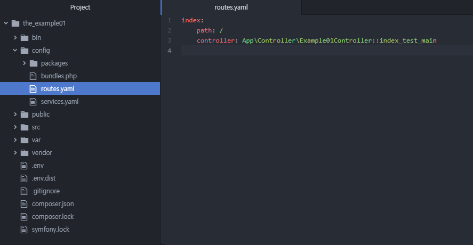Collapse the config folder chevron
This screenshot has width=473, height=245.
click(x=15, y=51)
